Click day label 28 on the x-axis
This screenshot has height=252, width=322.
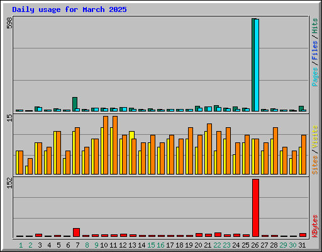coord(274,245)
